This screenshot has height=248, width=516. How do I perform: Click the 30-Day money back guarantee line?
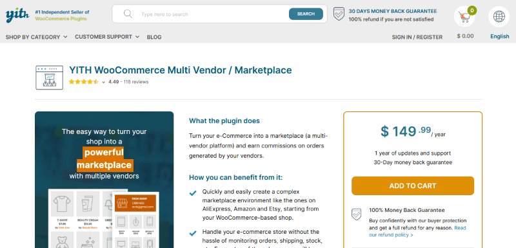(413, 162)
